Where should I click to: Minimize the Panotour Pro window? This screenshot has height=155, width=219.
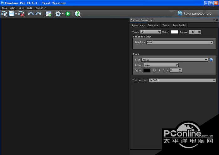[206, 3]
